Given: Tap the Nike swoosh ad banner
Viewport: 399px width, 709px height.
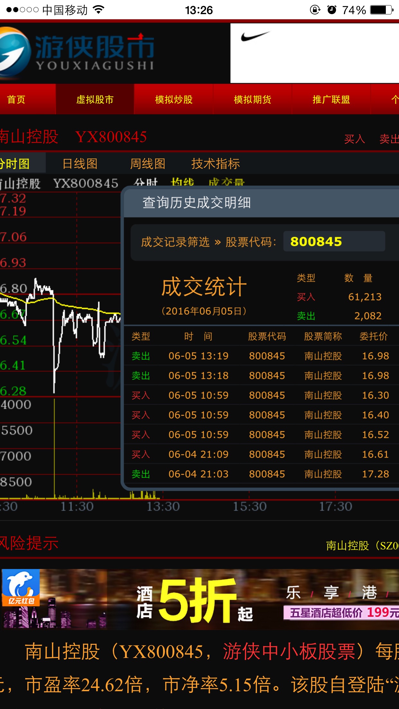Looking at the screenshot, I should point(314,53).
